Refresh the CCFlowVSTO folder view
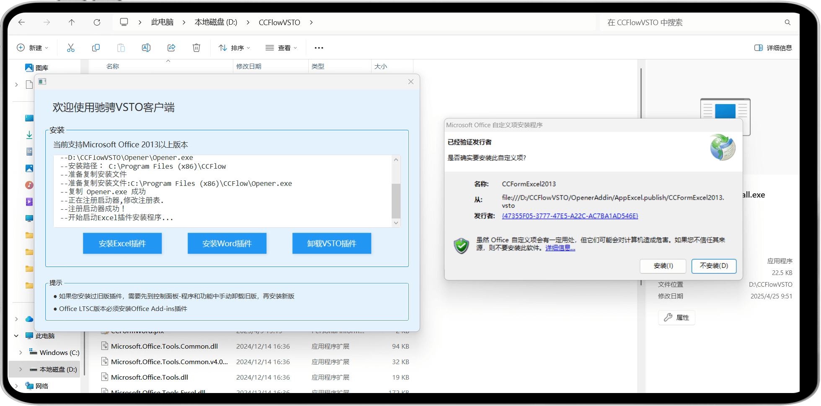821x406 pixels. pos(97,23)
